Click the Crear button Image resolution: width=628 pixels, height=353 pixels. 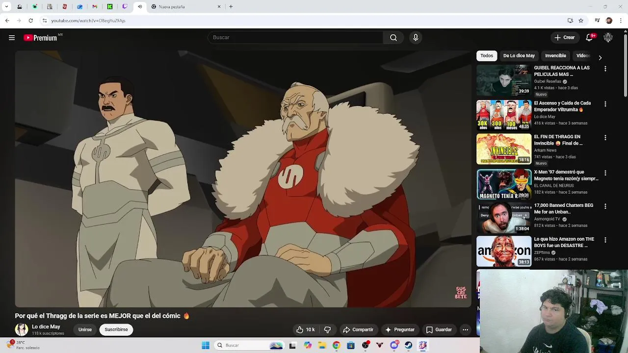tap(564, 38)
